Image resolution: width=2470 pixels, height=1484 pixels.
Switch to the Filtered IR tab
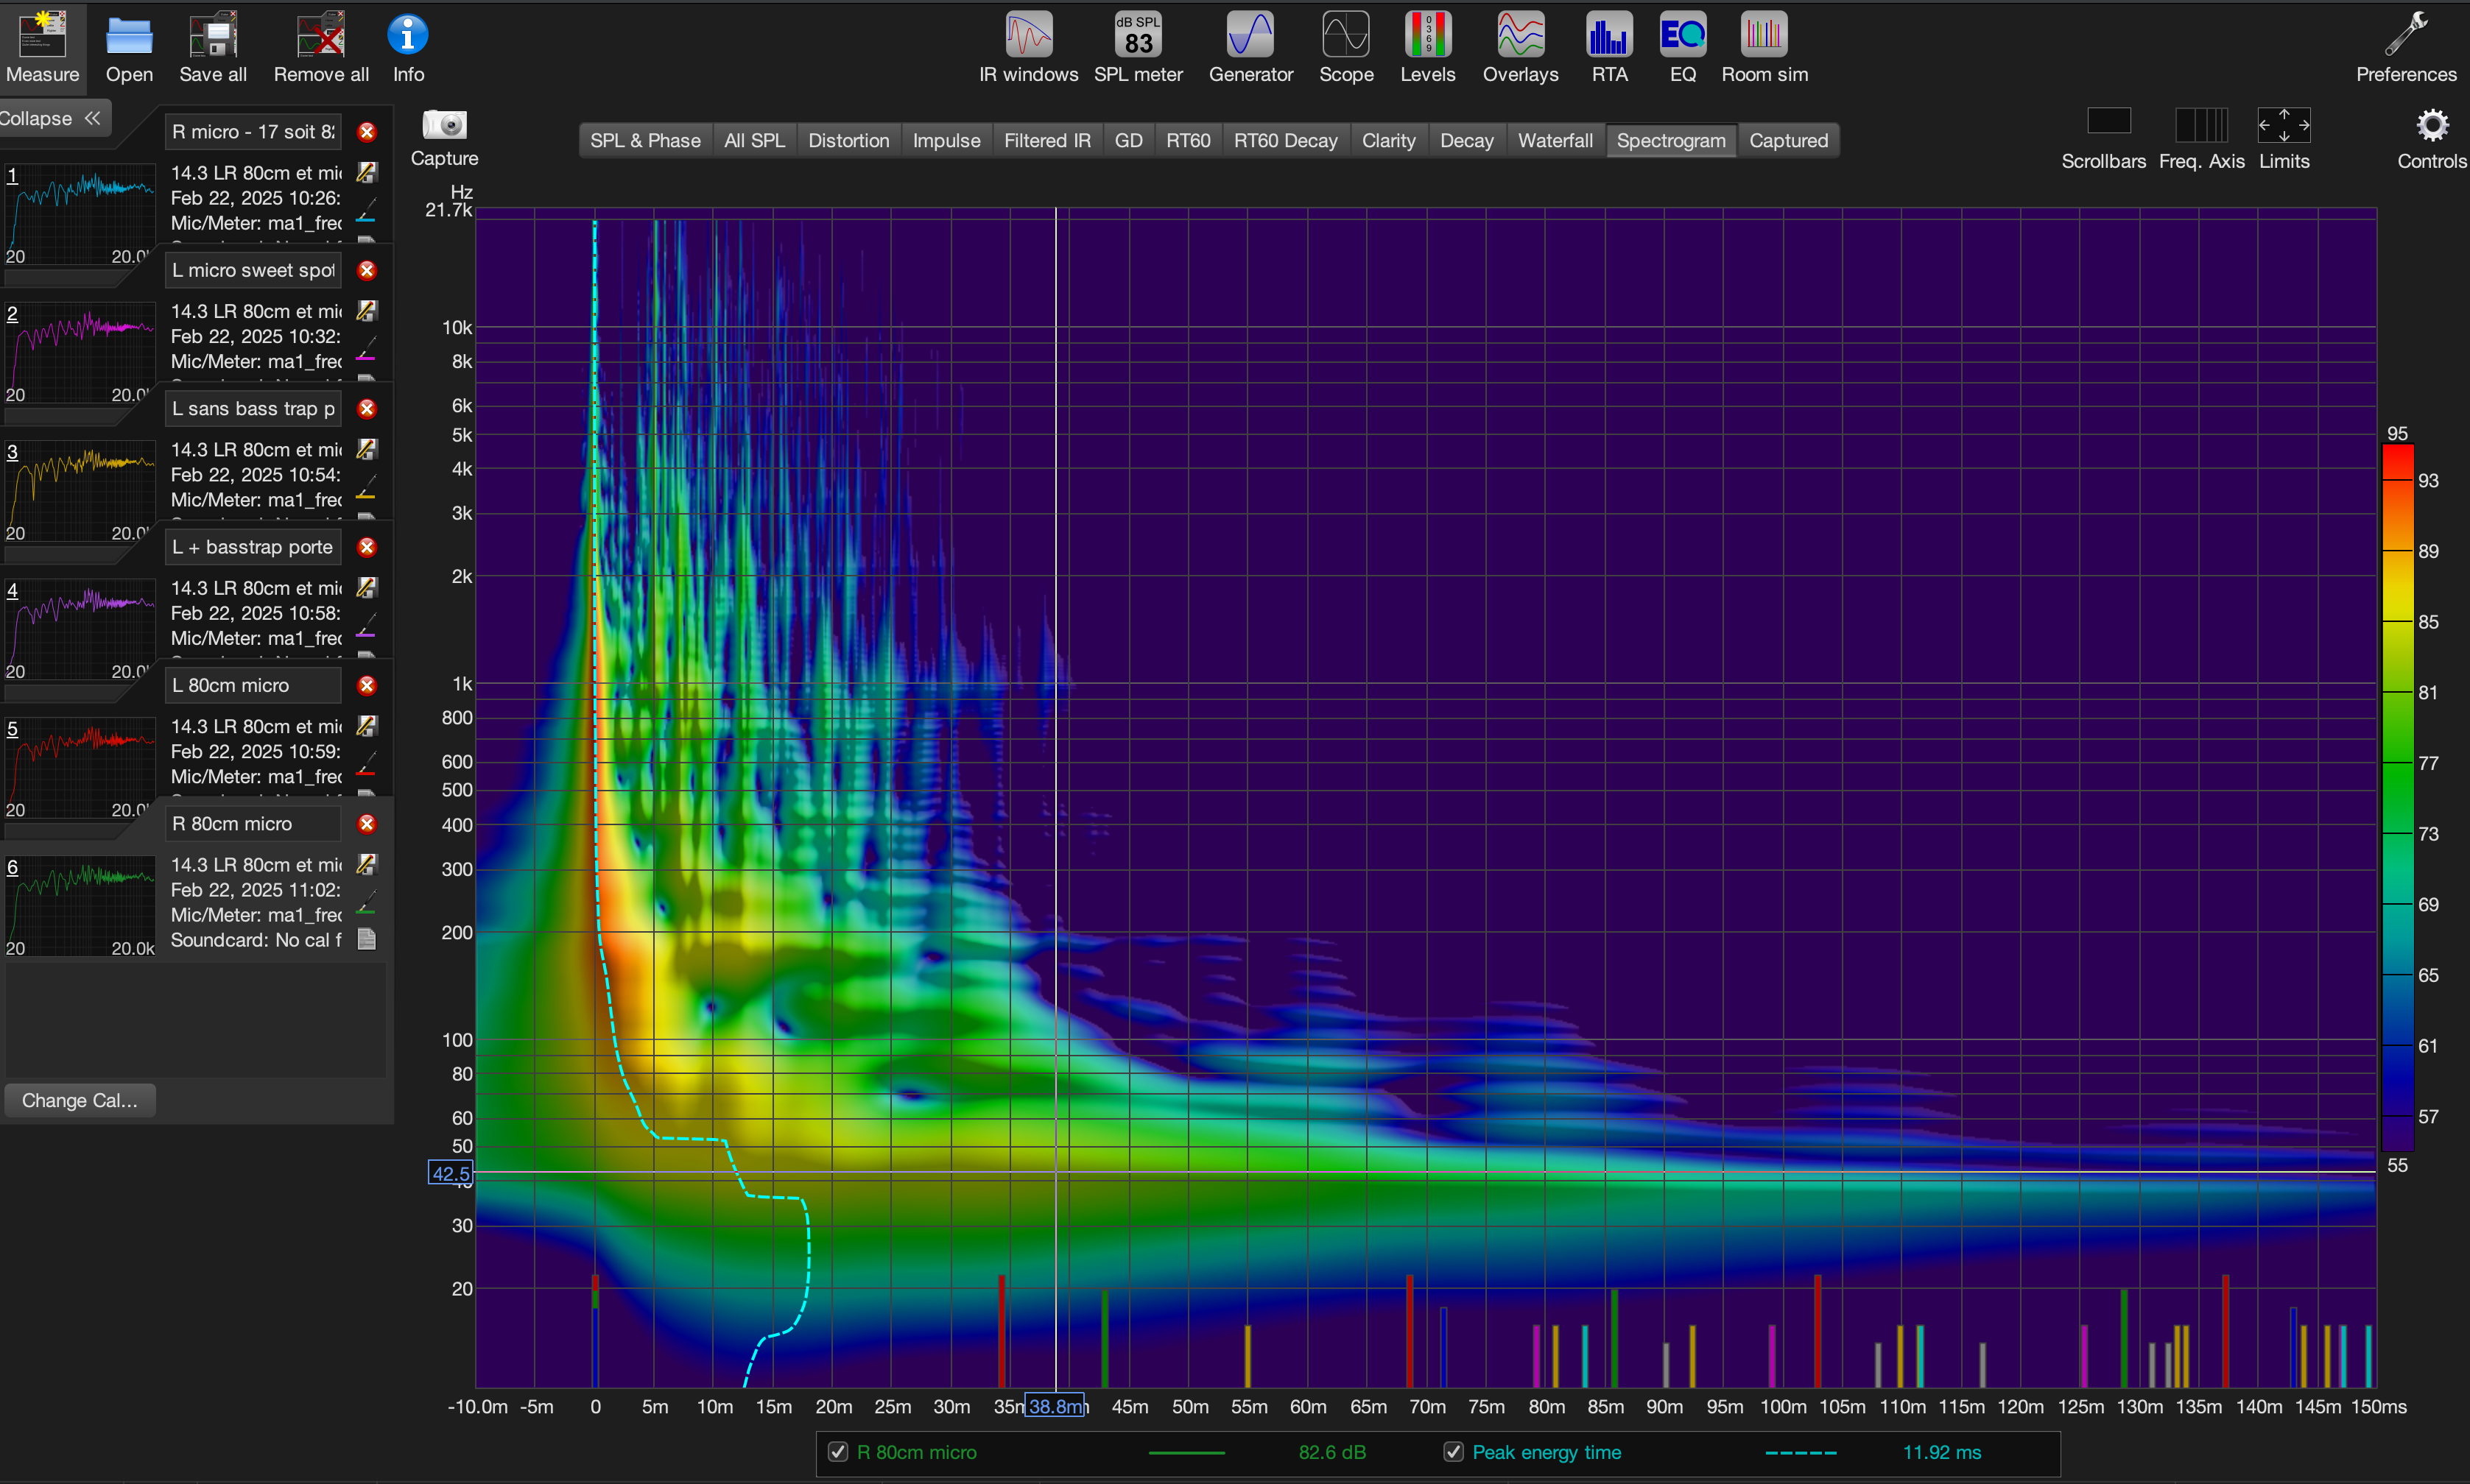[x=1047, y=141]
